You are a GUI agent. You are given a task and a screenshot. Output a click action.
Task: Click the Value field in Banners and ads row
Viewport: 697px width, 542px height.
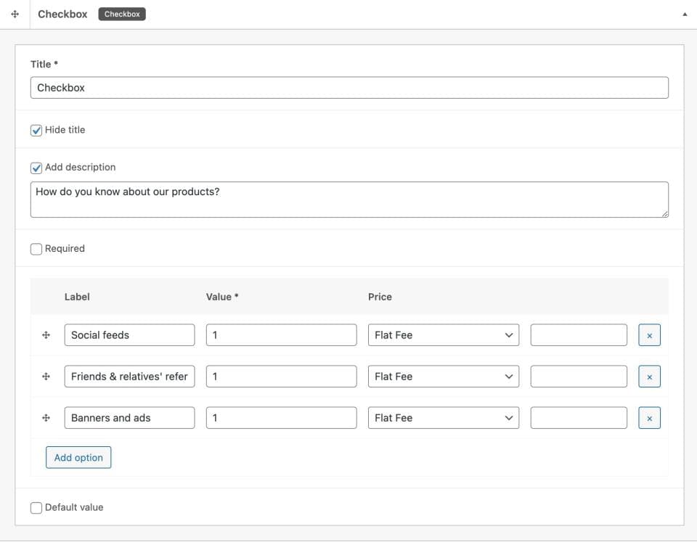tap(281, 418)
